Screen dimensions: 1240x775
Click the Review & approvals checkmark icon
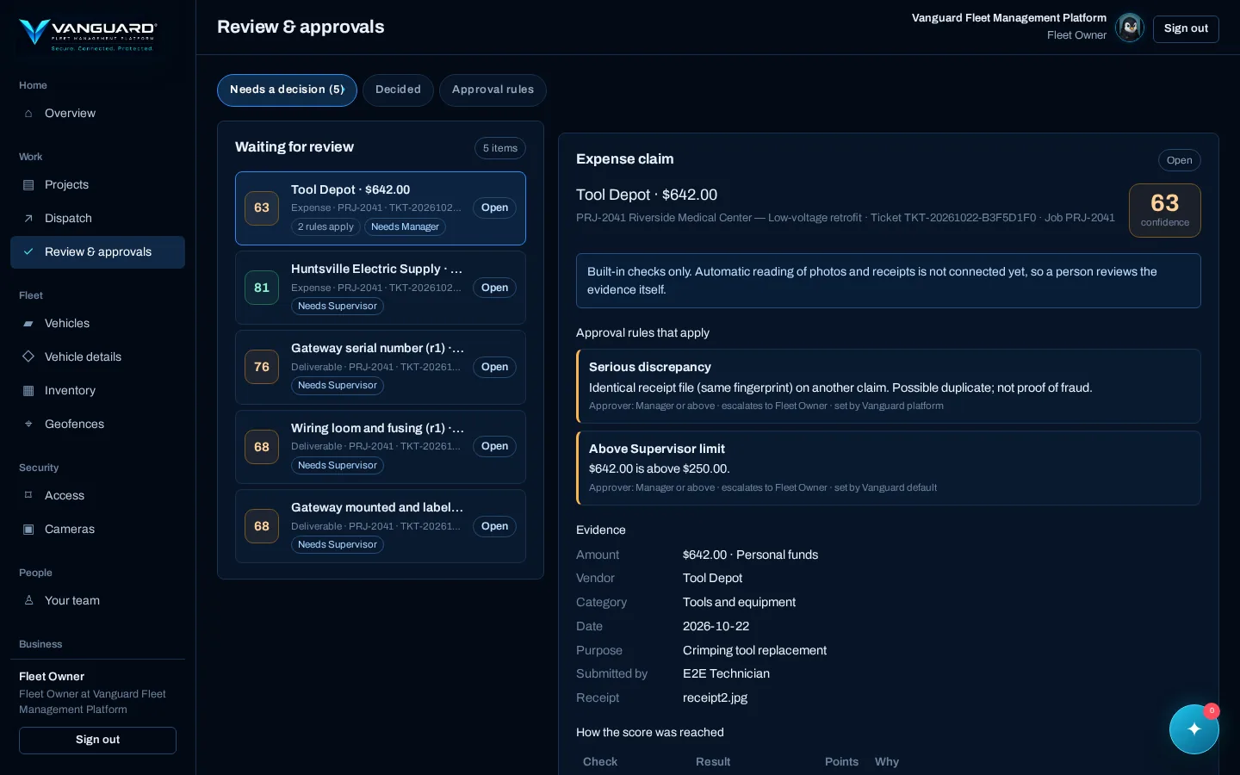pos(28,252)
